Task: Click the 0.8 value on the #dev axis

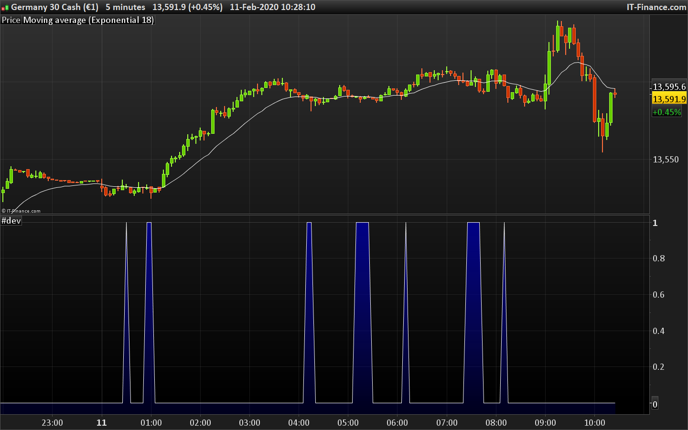Action: [658, 258]
